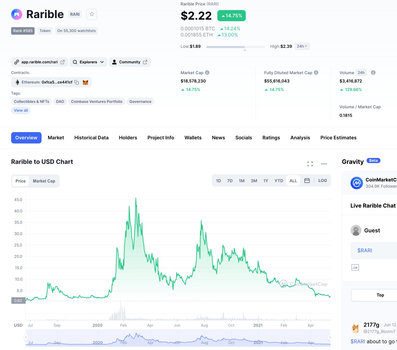
Task: Expand chart to fullscreen
Action: tap(310, 164)
